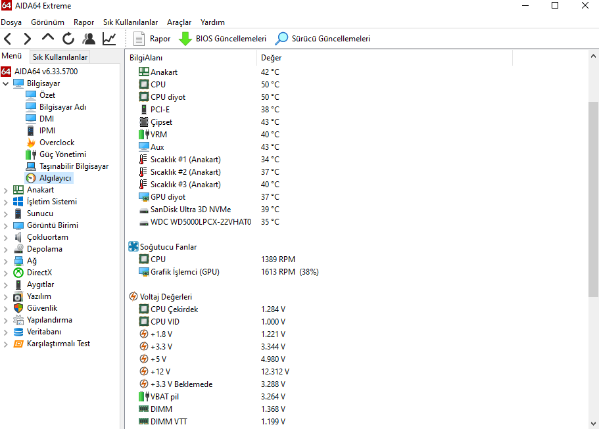599x429 pixels.
Task: Expand the Sunucu tree node
Action: click(6, 214)
